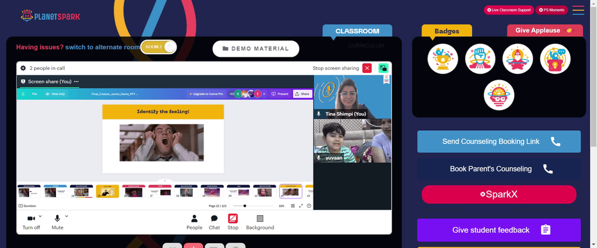Click the K collaborator avatar
The height and width of the screenshot is (248, 597).
pyautogui.click(x=238, y=94)
